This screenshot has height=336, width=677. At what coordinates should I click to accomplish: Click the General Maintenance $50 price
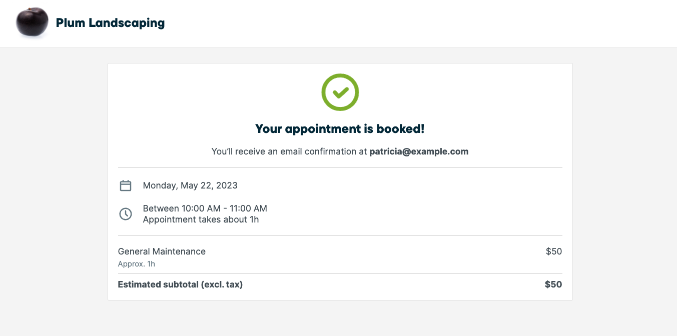[554, 251]
